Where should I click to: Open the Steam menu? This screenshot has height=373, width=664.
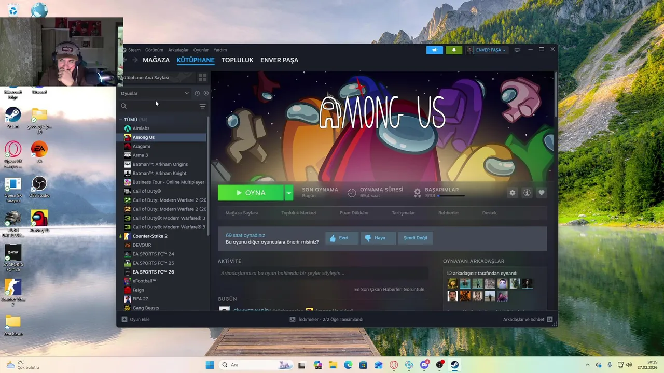click(134, 50)
